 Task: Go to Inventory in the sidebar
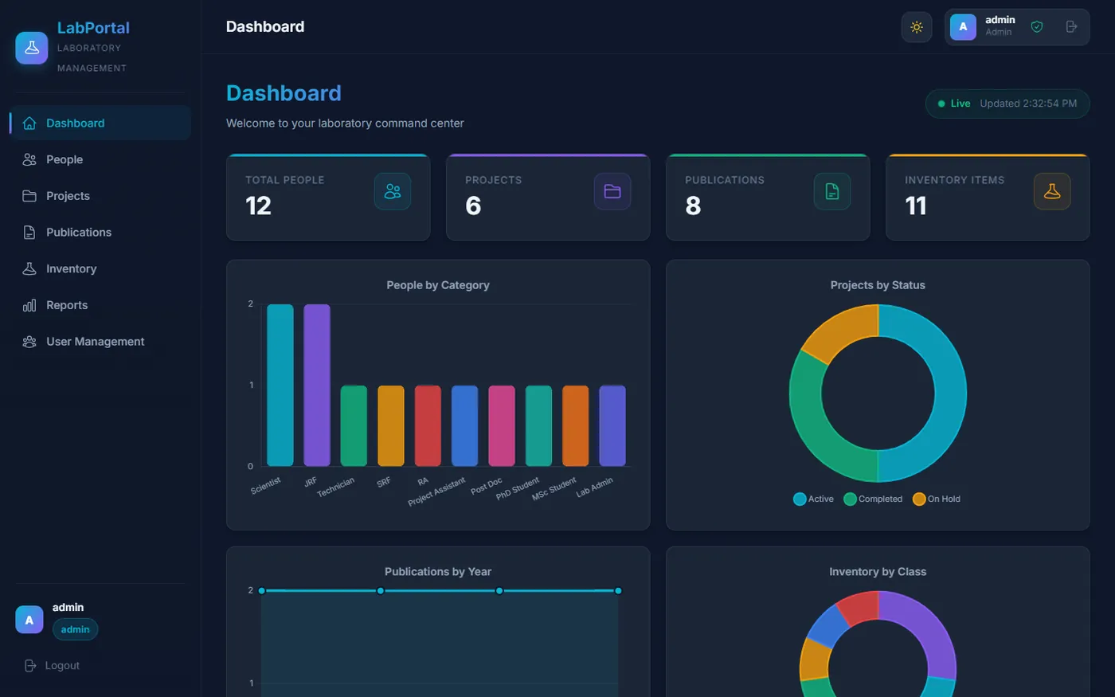100,268
